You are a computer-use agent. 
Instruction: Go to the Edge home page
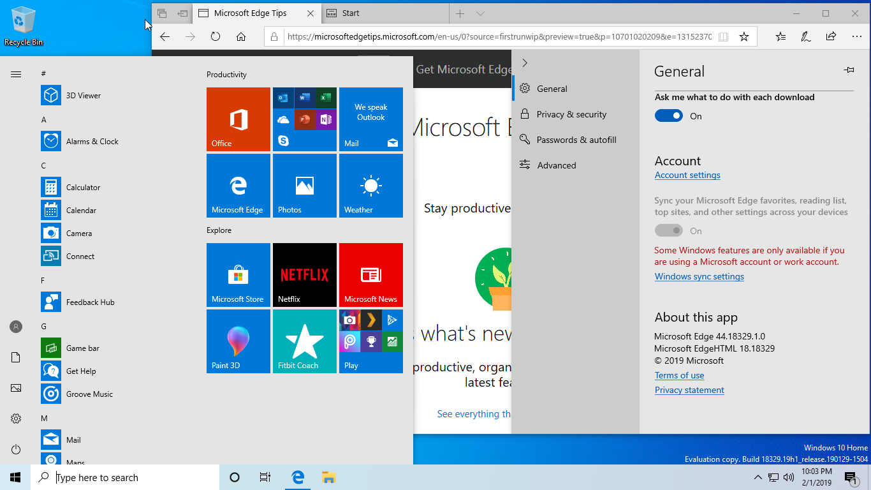(x=241, y=37)
